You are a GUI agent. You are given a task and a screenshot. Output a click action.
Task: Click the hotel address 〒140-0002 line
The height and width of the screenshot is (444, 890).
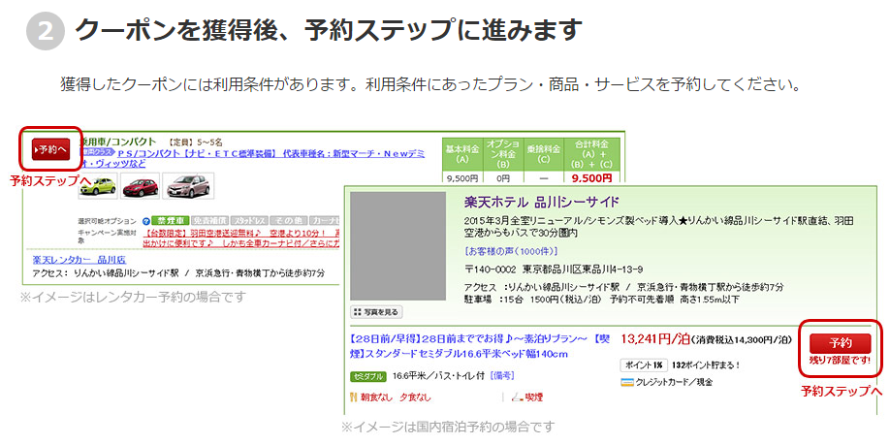click(553, 269)
